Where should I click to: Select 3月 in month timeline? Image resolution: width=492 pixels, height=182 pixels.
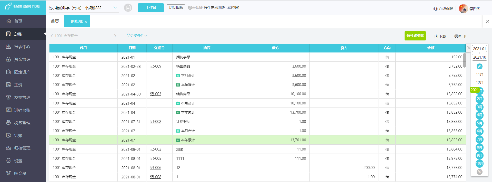[x=479, y=107]
